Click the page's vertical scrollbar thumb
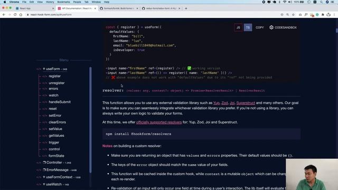 click(337, 31)
